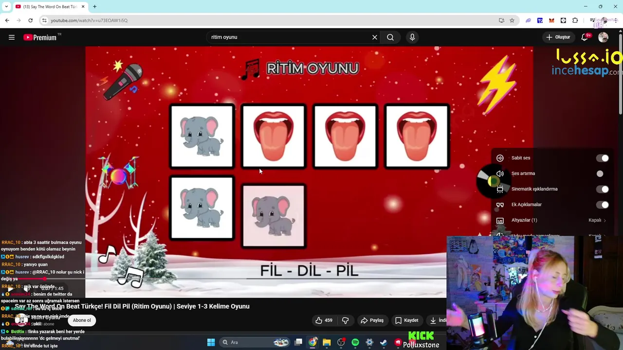Save video with Kaydet button
This screenshot has height=350, width=623.
406,320
